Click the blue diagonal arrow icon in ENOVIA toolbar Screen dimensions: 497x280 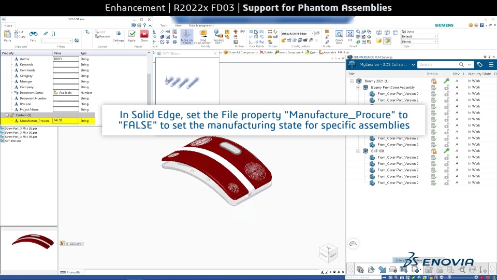tap(382, 270)
